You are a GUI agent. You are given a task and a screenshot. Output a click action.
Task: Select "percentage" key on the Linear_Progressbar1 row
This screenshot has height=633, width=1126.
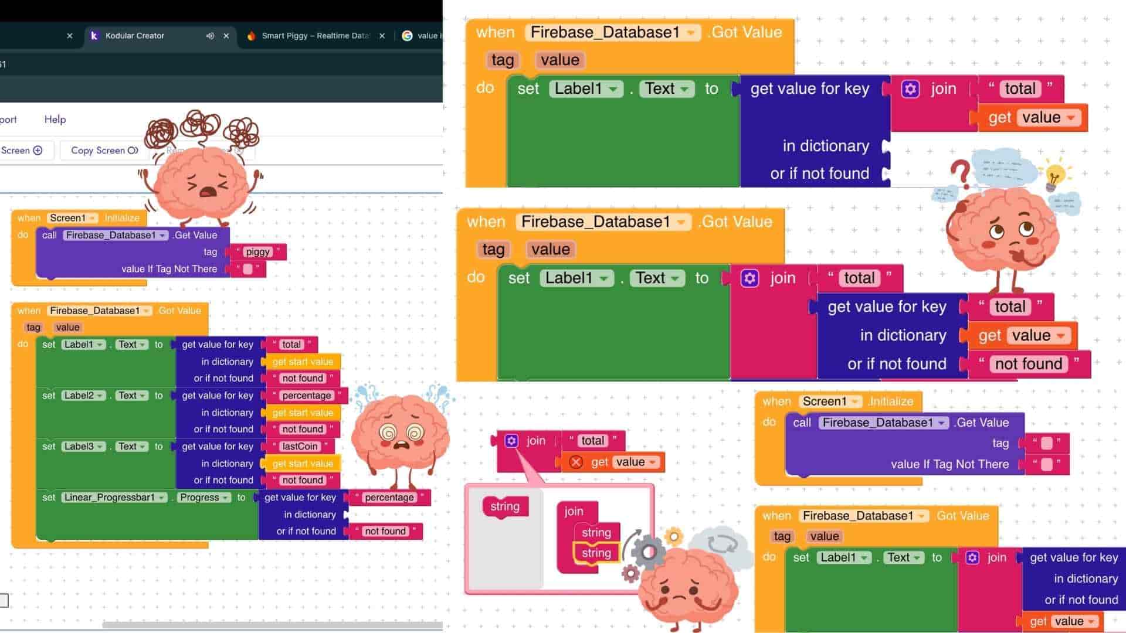(x=389, y=498)
